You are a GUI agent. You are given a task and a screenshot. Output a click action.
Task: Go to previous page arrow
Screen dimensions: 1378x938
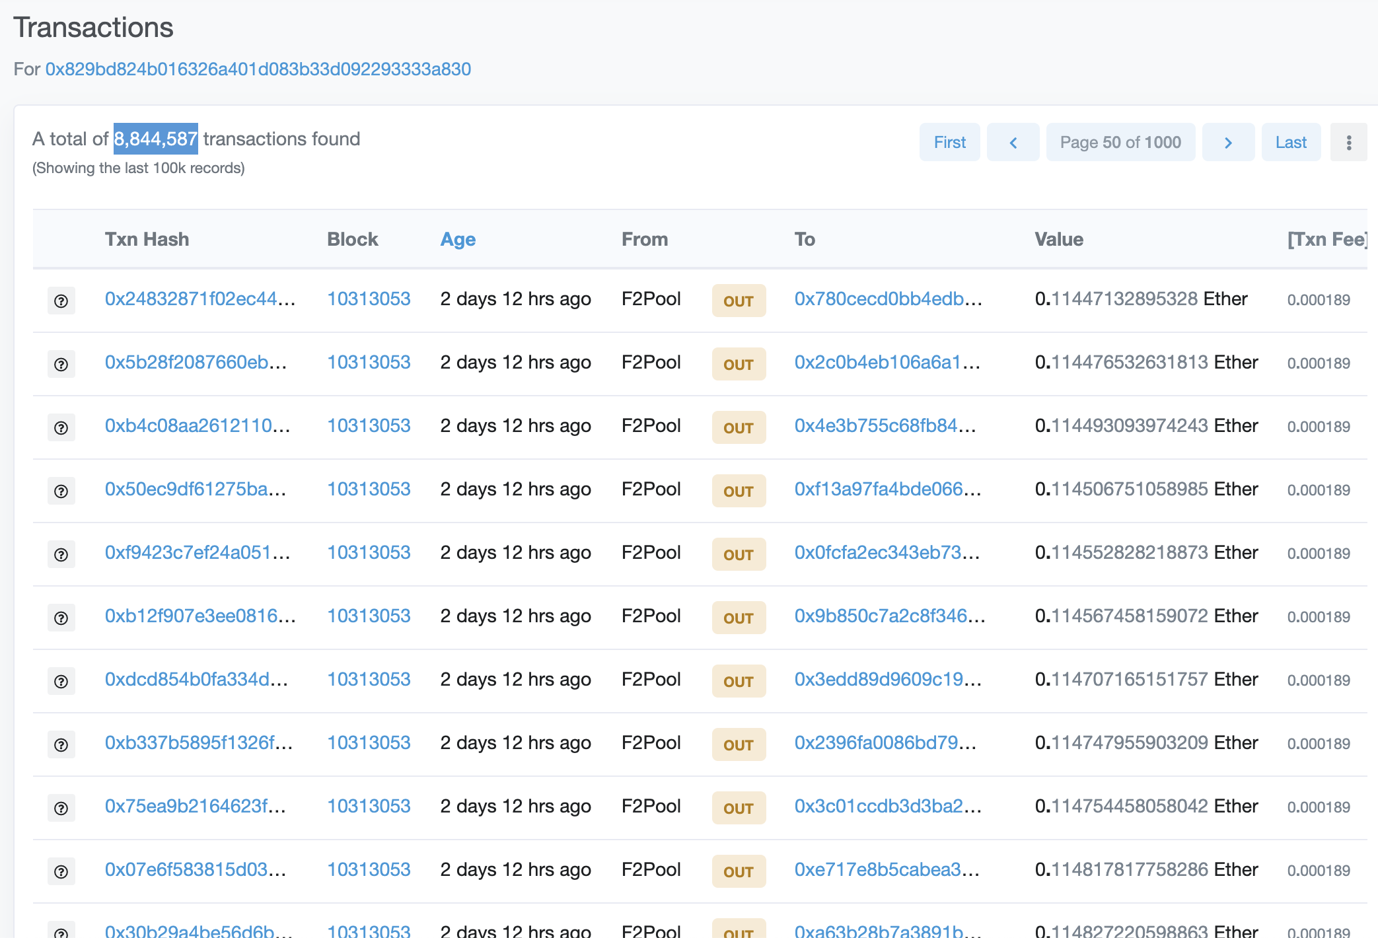click(1013, 142)
